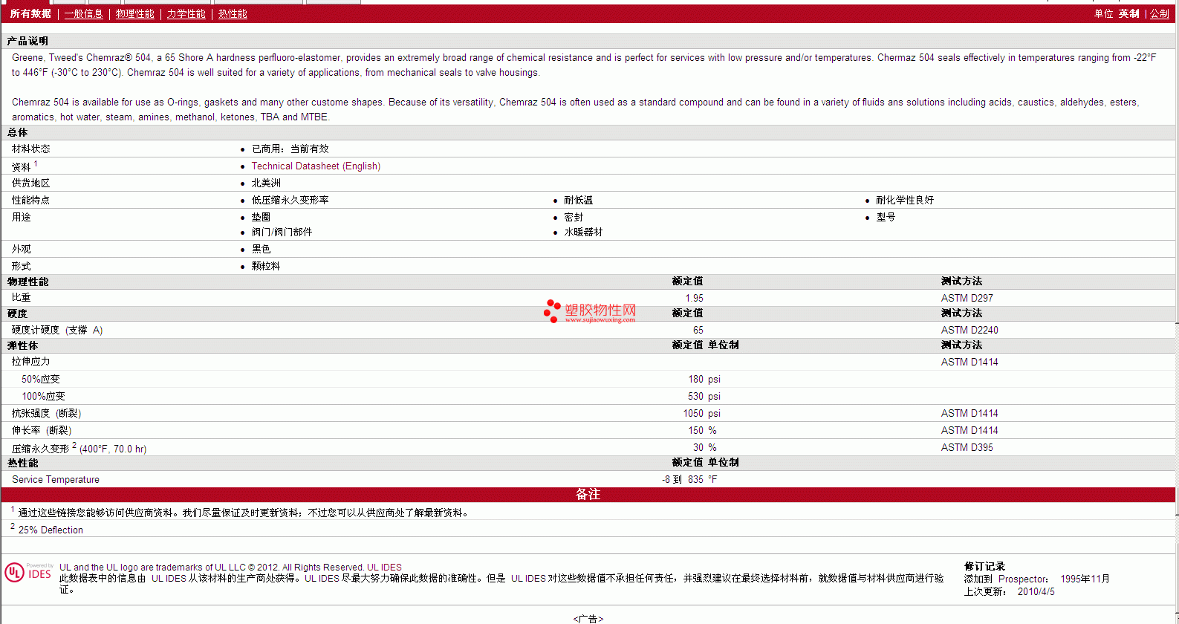The image size is (1179, 624).
Task: Click the 弹性体 section header
Action: click(22, 345)
